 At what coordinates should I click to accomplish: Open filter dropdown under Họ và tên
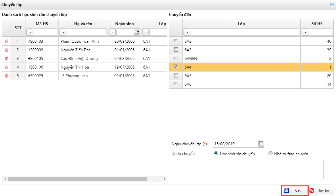tap(63, 32)
